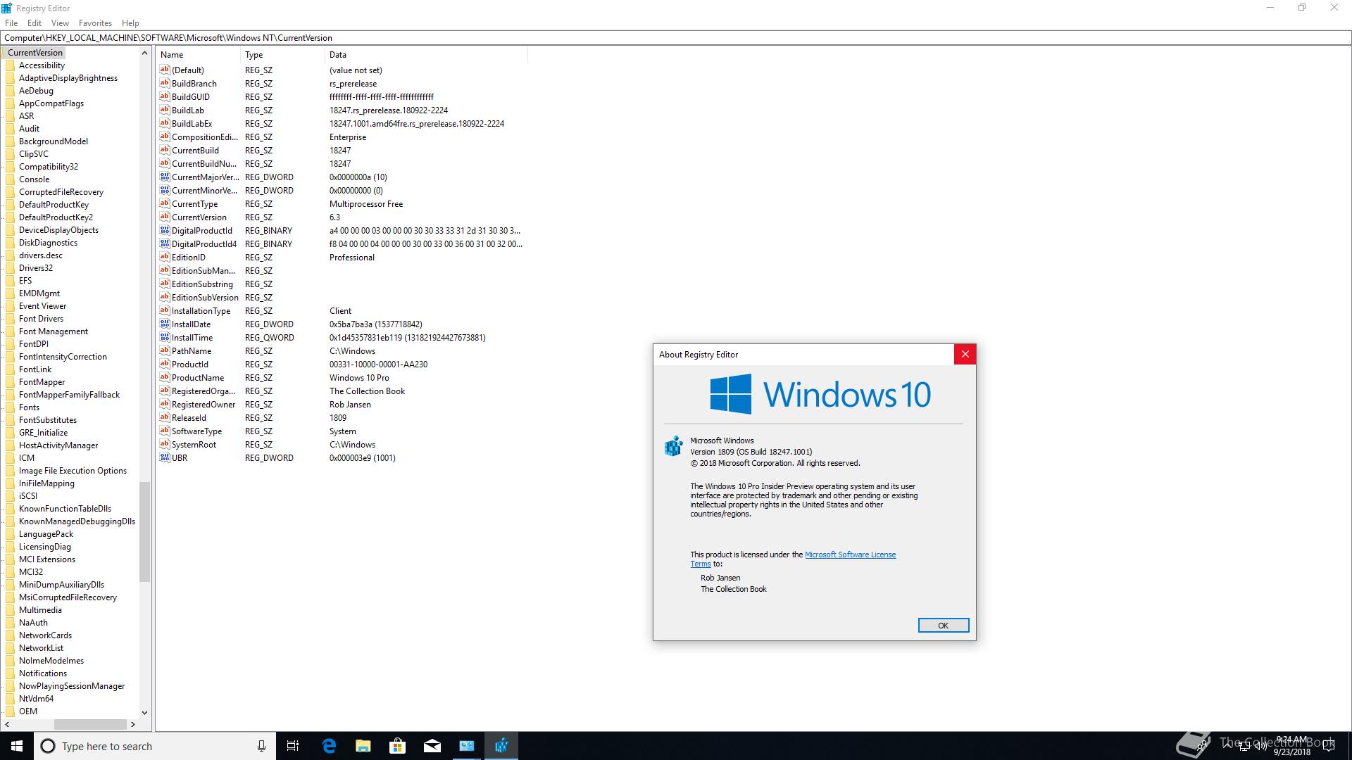
Task: Sort values by the Type column header
Action: [282, 54]
